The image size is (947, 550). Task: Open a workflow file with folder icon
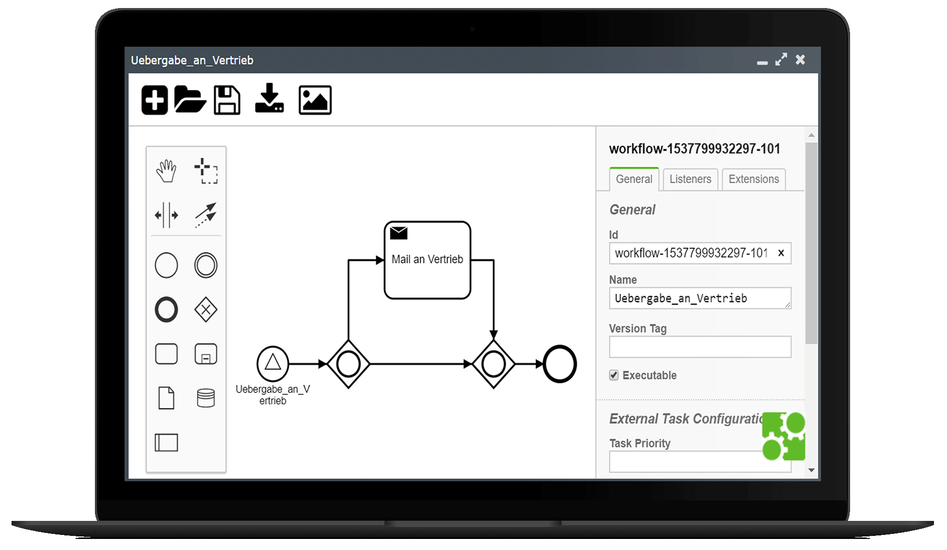190,99
